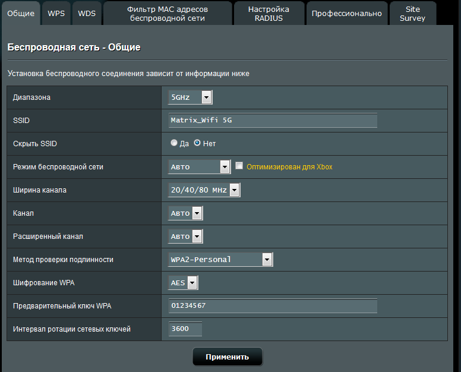Image resolution: width=461 pixels, height=372 pixels.
Task: Click the Применить button
Action: click(227, 357)
